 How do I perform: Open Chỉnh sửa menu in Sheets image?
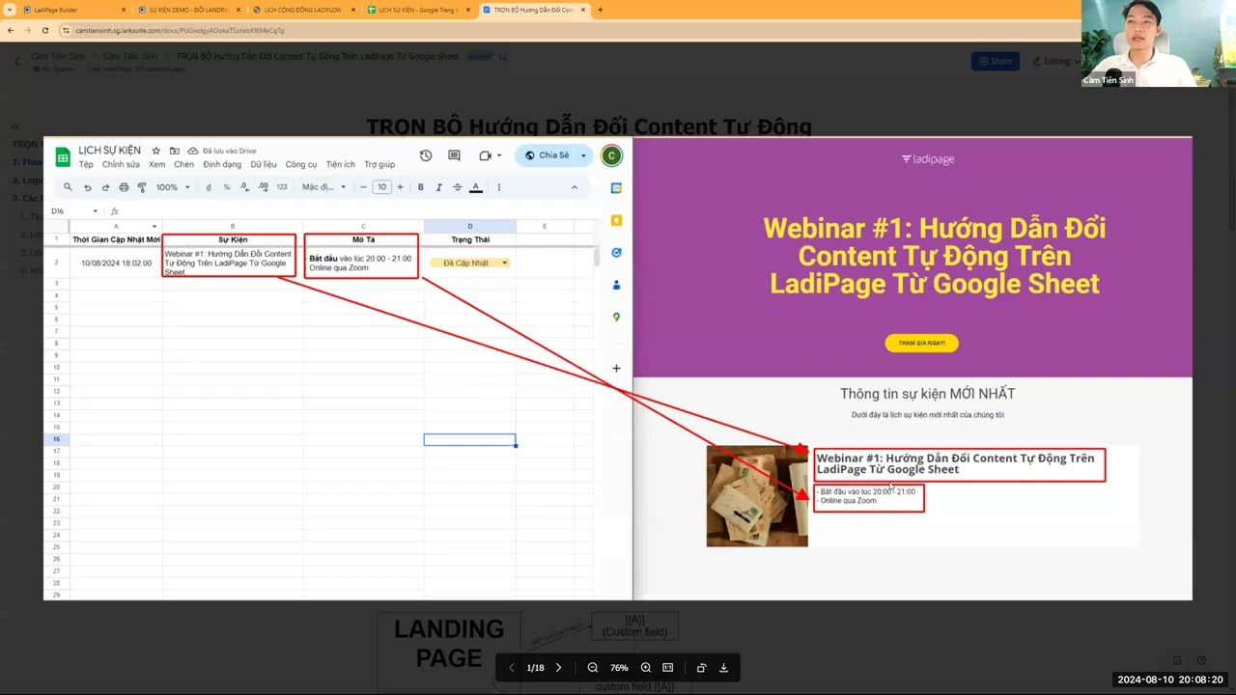(121, 165)
